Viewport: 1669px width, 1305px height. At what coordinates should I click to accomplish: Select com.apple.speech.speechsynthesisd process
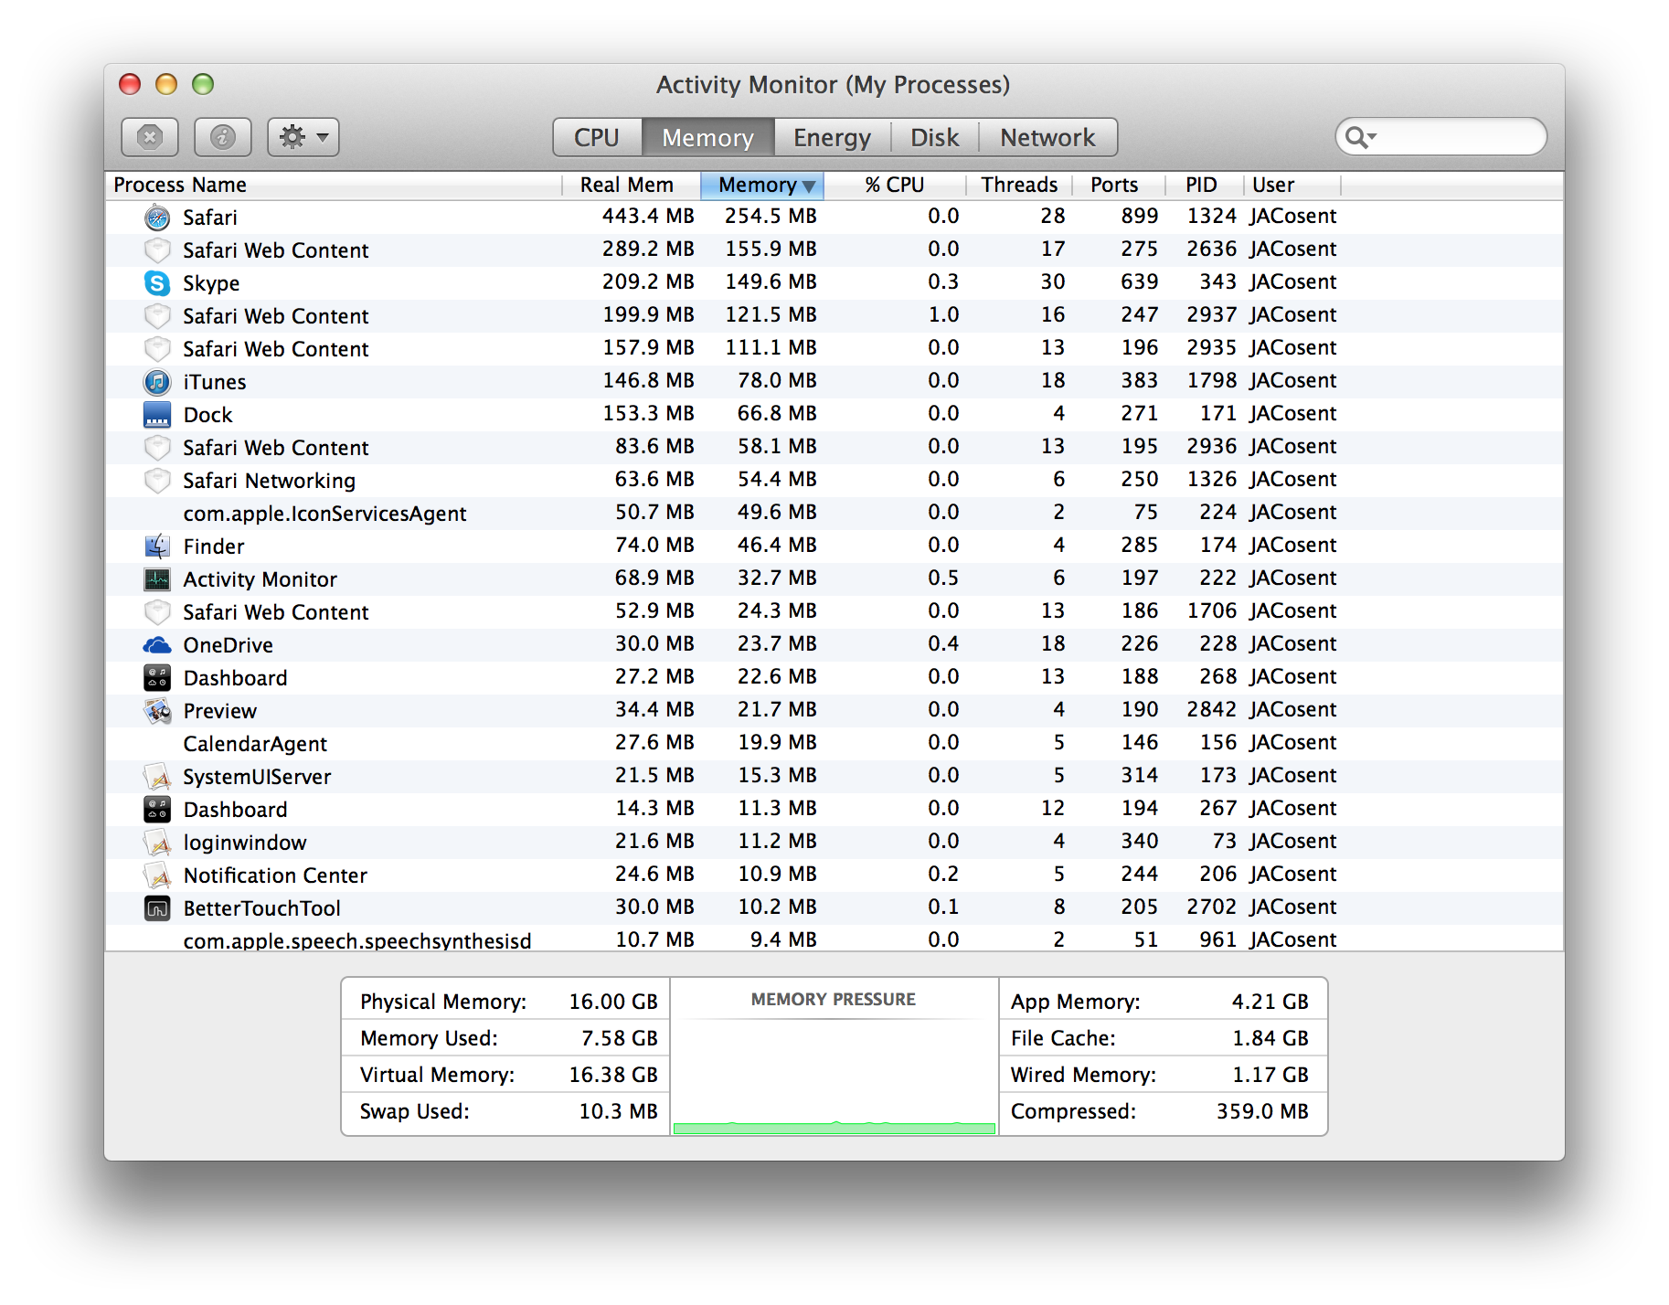834,939
